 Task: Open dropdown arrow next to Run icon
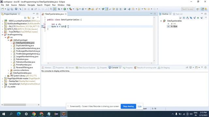pyautogui.click(x=68, y=9)
